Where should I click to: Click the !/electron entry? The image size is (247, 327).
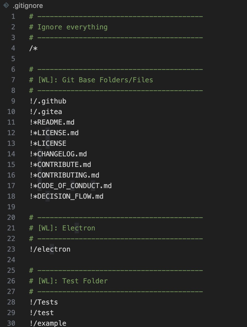tap(50, 249)
